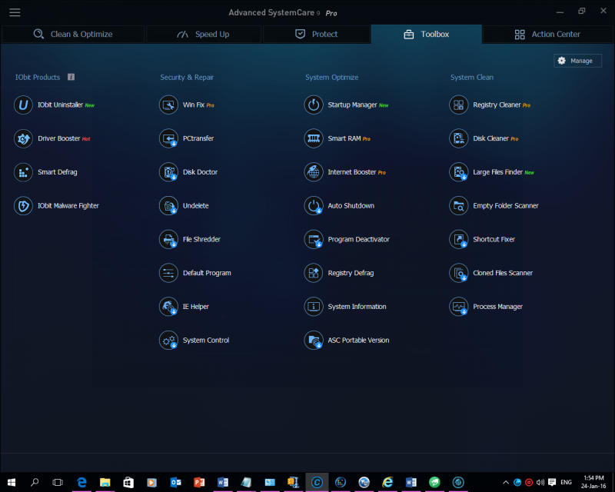Open the IObit Uninstaller tool
The image size is (615, 492).
(x=54, y=105)
